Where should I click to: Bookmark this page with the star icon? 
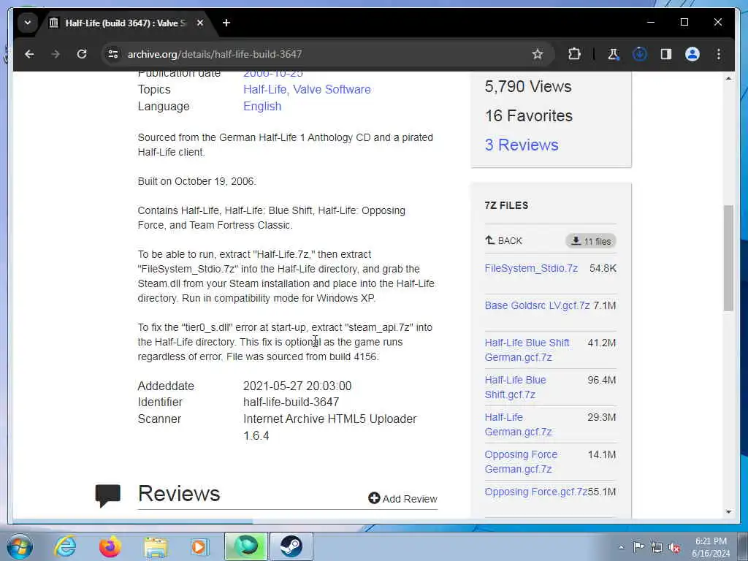pyautogui.click(x=538, y=54)
